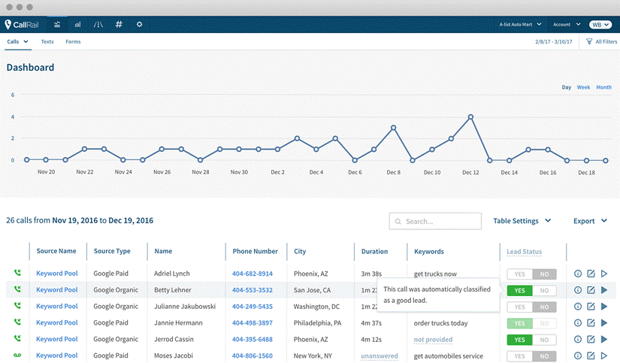Expand the Table Settings dropdown
Viewport: 620px width, 363px height.
click(522, 221)
